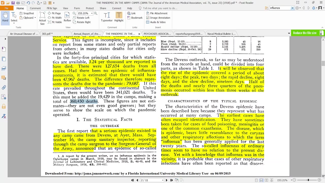The image size is (325, 183).
Task: Toggle continuous page view mode
Action: (261, 180)
